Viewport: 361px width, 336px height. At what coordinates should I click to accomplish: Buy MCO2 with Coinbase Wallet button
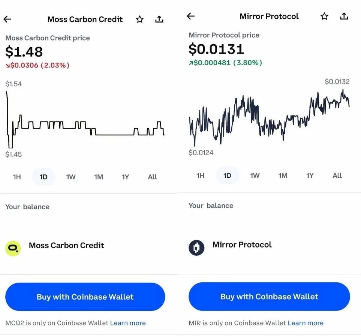[x=85, y=297]
